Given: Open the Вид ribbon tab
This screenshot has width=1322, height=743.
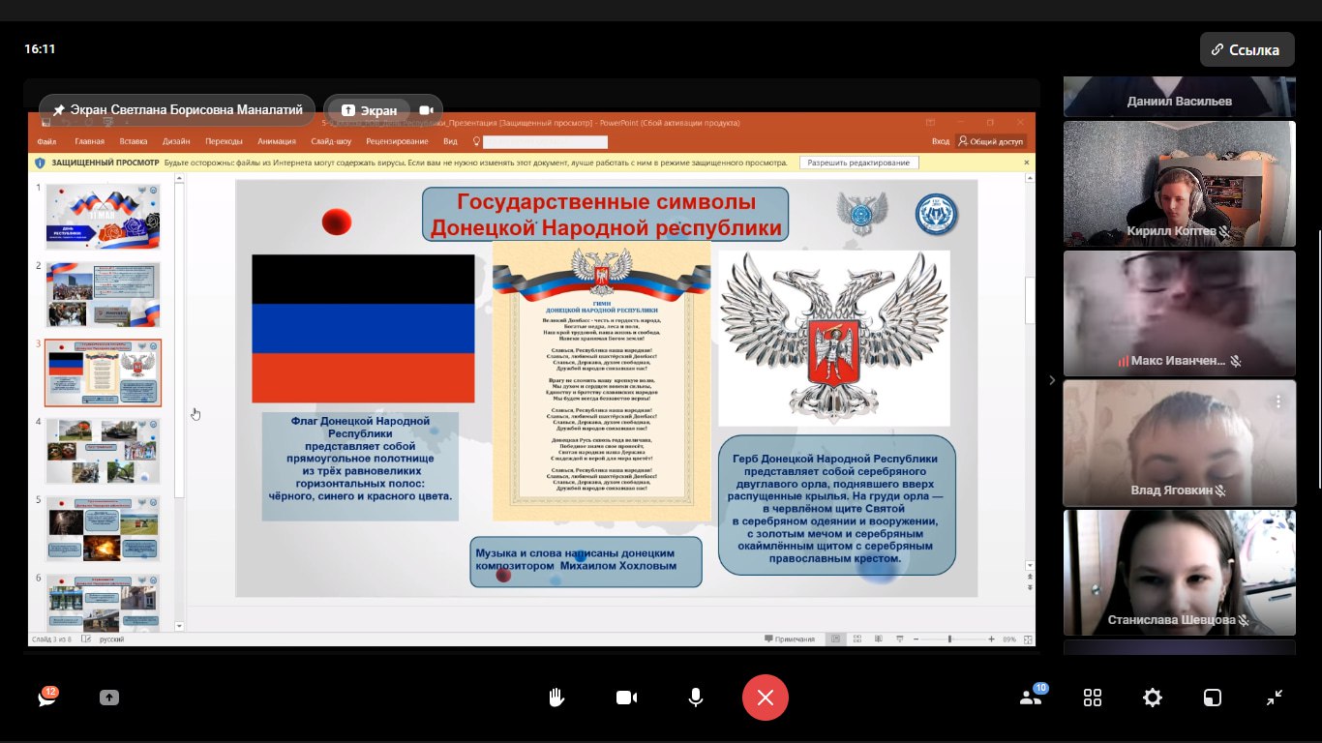Looking at the screenshot, I should tap(450, 141).
